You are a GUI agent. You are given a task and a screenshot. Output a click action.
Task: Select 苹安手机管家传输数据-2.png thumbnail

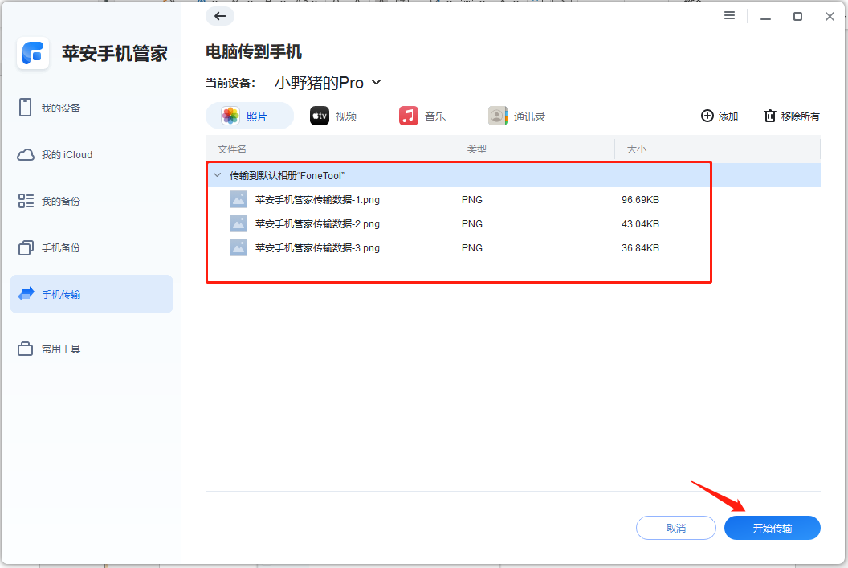tap(238, 223)
